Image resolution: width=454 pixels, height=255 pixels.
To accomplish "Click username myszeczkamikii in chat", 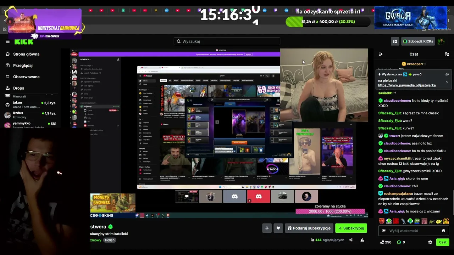I will (397, 158).
